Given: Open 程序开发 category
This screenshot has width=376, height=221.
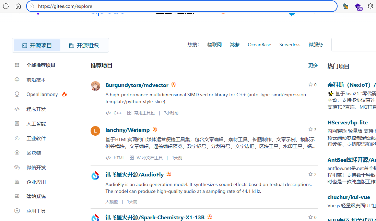Looking at the screenshot, I should tap(36, 109).
